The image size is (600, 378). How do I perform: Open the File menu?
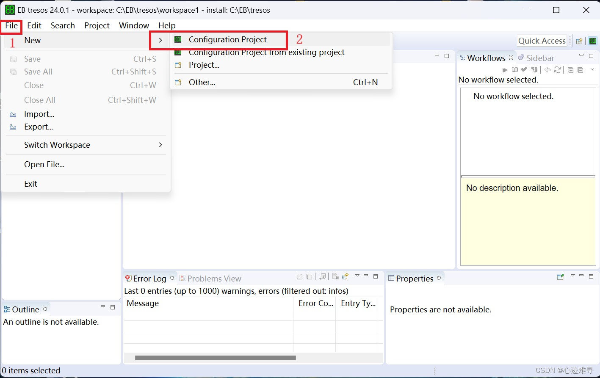coord(11,25)
